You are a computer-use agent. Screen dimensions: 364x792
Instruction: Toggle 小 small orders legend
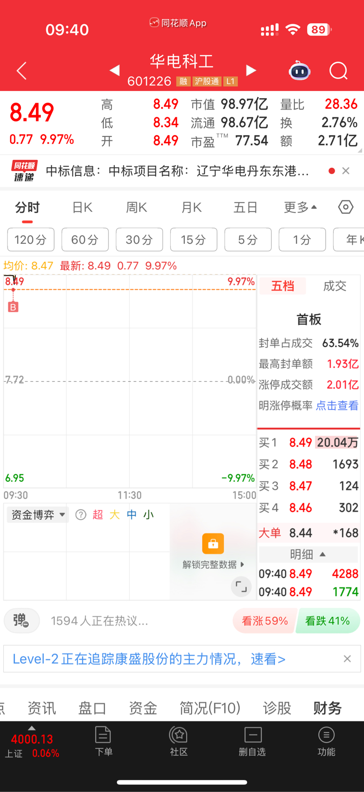[149, 515]
